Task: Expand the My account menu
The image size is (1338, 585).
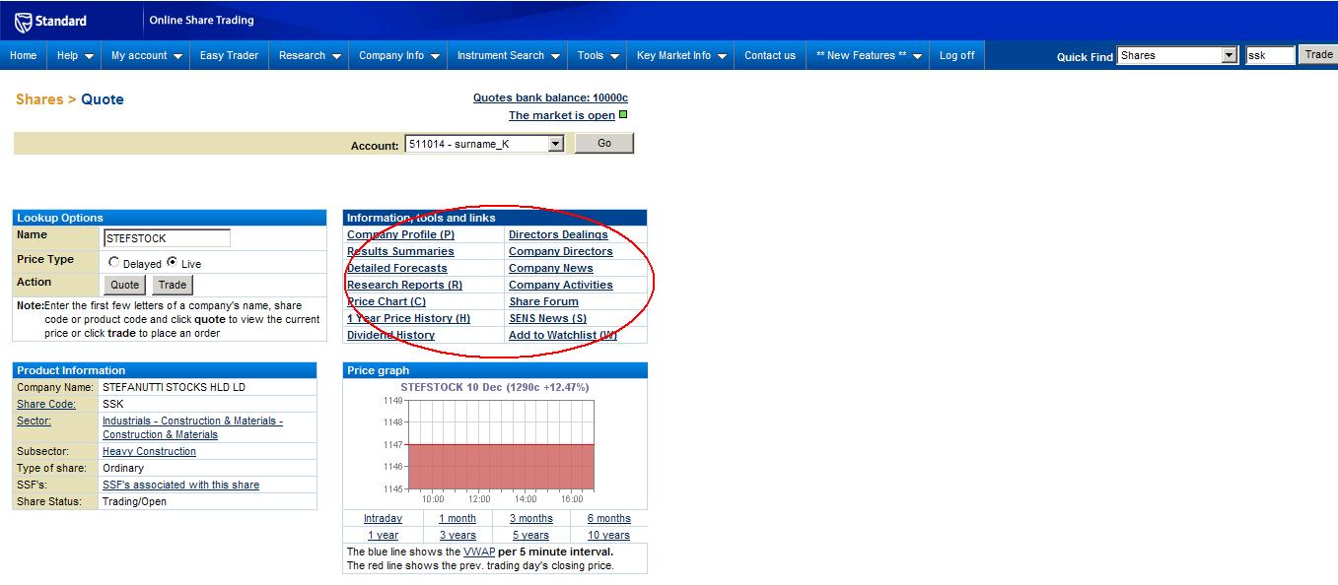Action: tap(147, 55)
